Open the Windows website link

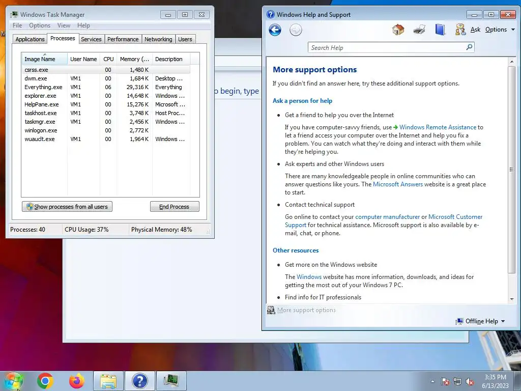click(309, 276)
